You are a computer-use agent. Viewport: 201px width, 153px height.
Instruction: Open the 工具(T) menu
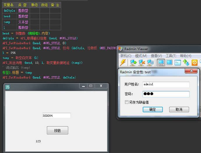tap(171, 56)
